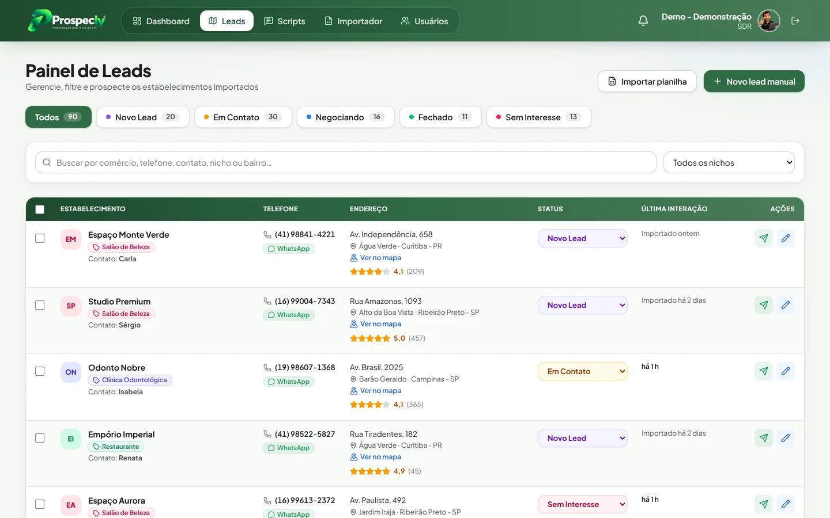Edit the Espaço Monte Verde lead
Image resolution: width=830 pixels, height=518 pixels.
pos(786,238)
